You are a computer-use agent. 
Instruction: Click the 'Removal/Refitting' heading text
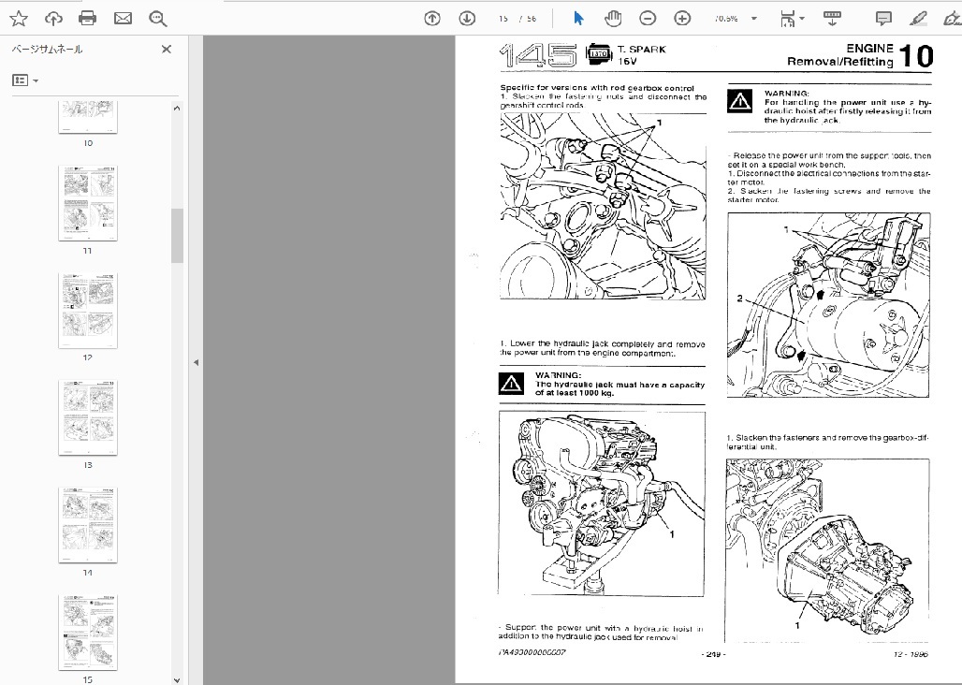840,62
